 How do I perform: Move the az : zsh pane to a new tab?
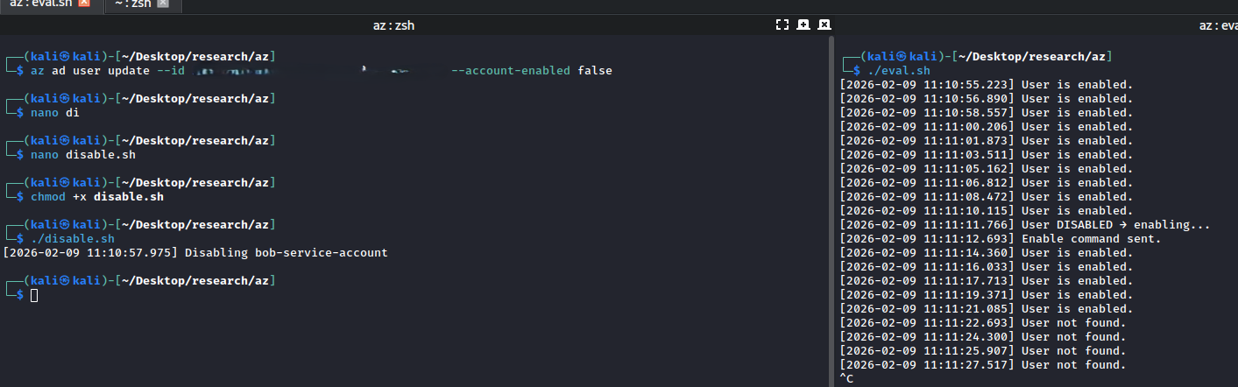pos(803,25)
